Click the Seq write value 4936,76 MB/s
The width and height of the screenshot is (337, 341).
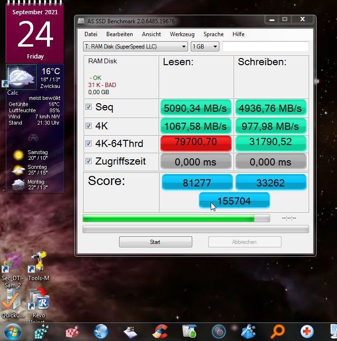pos(271,108)
